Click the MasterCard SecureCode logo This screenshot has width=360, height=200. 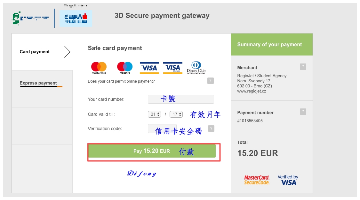[x=257, y=180]
